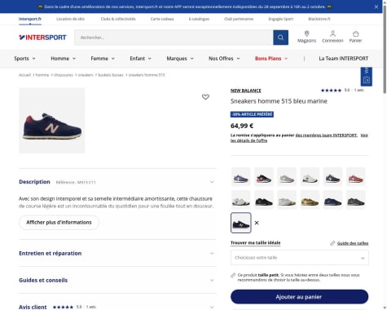Type in the Rechercher search field

pyautogui.click(x=174, y=38)
